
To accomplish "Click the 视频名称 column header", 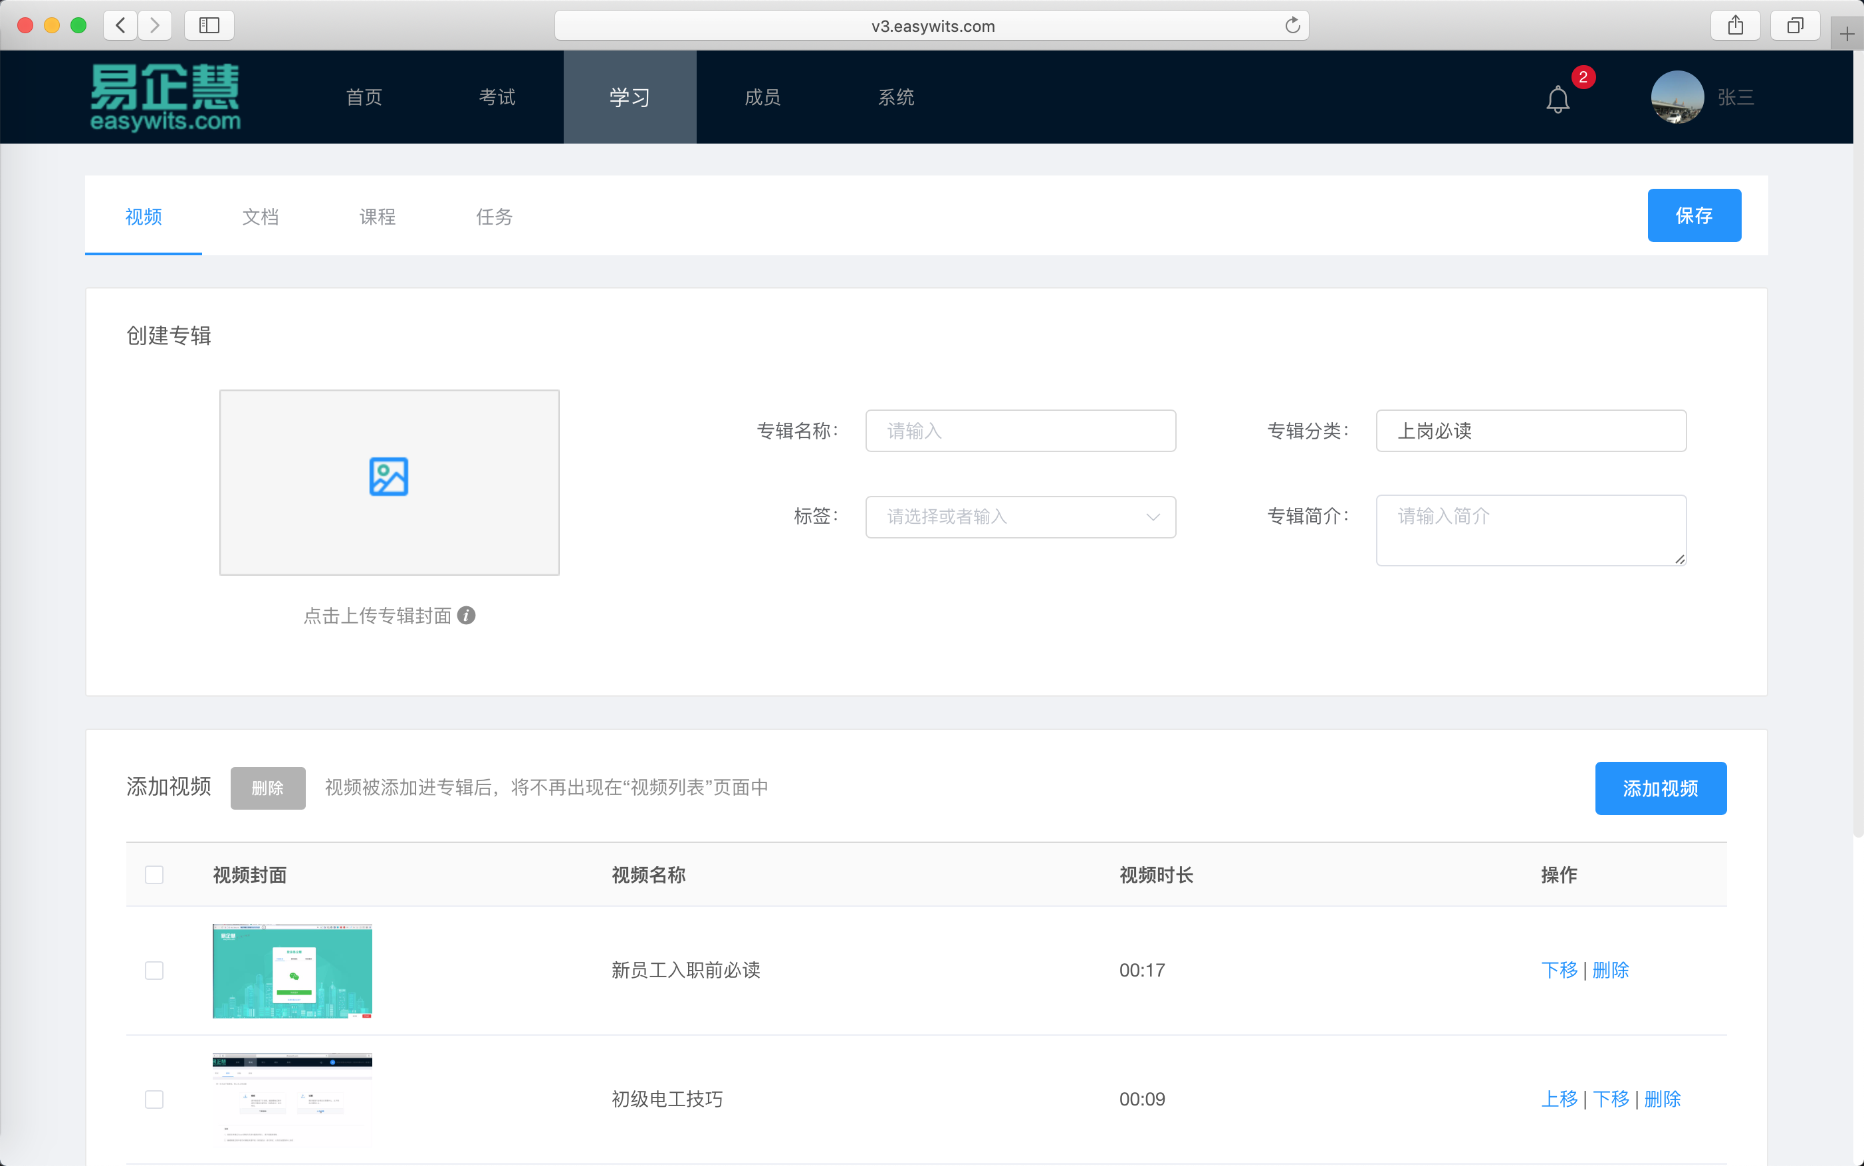I will (x=649, y=875).
